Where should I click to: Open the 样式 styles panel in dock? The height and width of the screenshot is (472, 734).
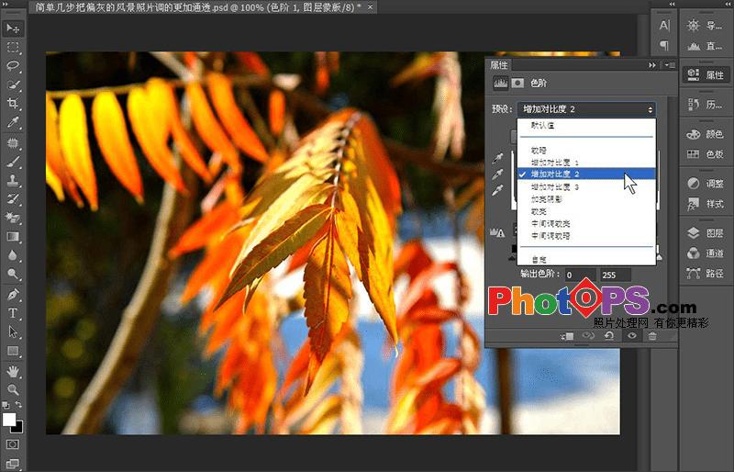pyautogui.click(x=706, y=204)
